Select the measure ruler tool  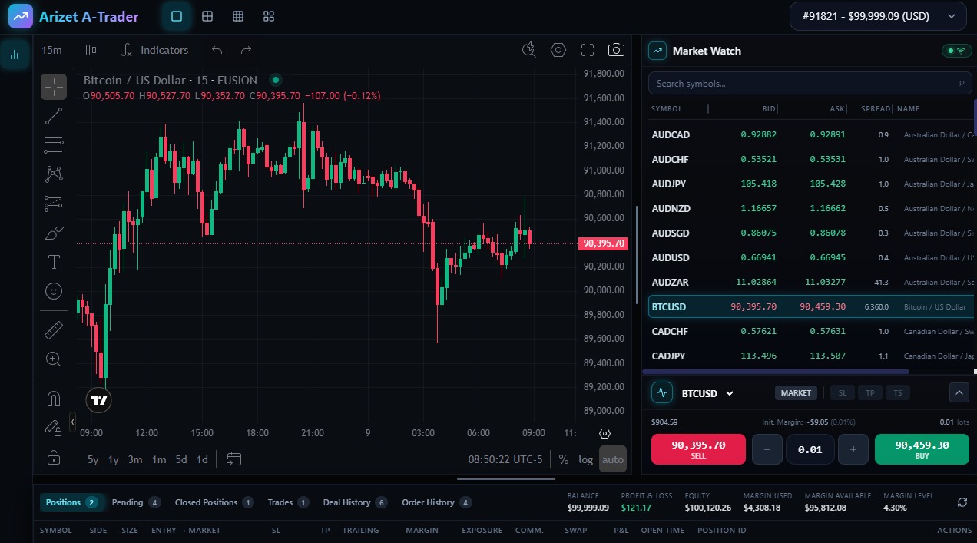53,329
